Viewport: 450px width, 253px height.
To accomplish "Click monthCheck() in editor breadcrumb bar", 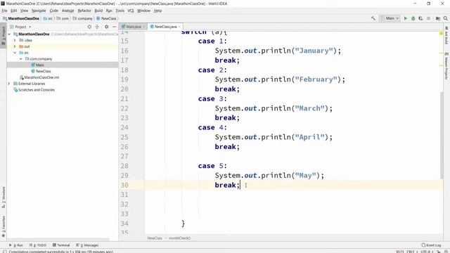I will click(x=180, y=238).
